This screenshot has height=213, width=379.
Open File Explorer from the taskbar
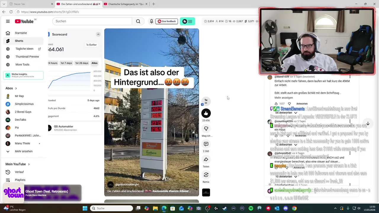click(x=155, y=208)
